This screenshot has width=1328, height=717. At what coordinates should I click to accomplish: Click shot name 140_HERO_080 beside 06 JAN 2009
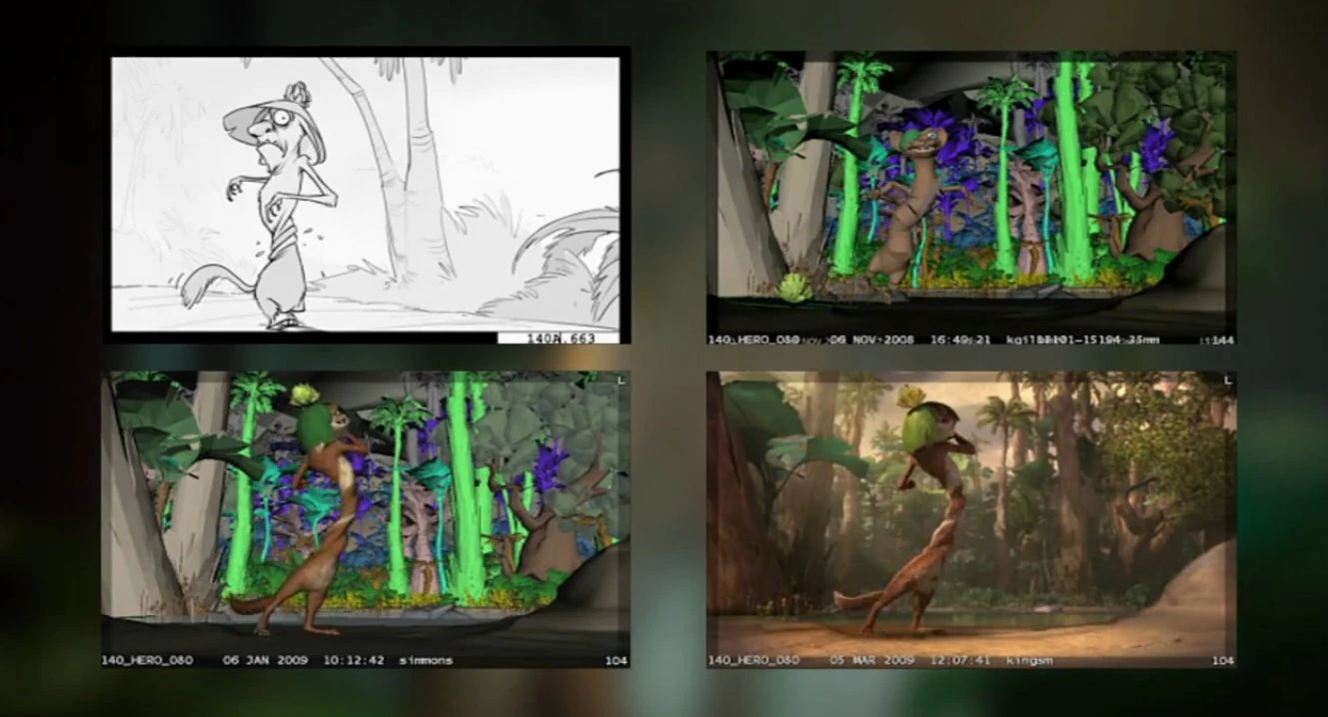pyautogui.click(x=147, y=660)
